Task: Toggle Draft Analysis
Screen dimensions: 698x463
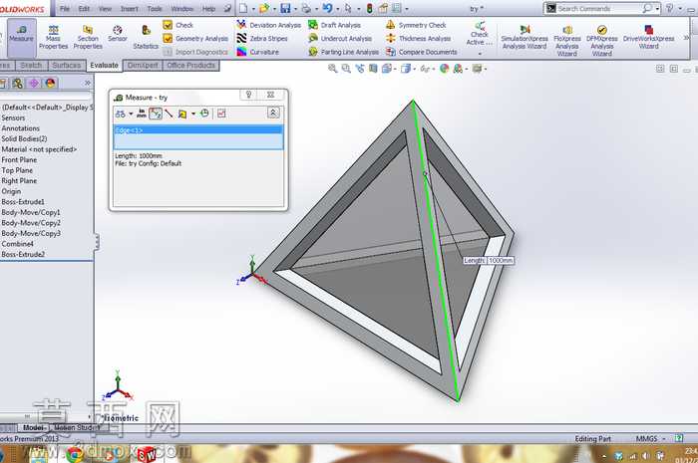Action: (334, 25)
